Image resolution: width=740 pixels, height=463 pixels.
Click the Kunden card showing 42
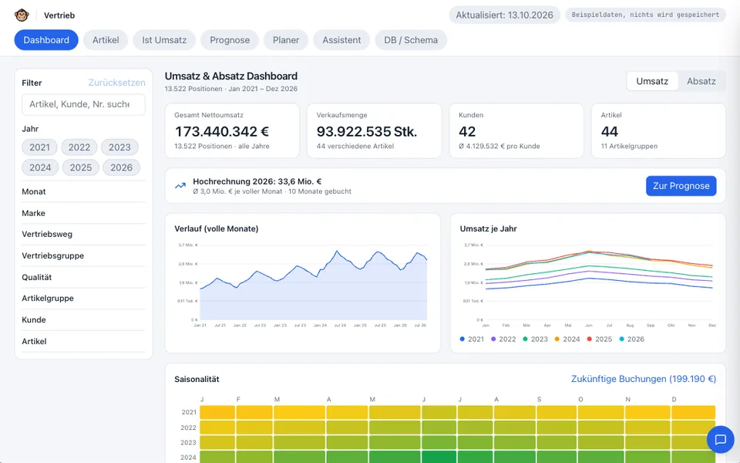point(516,131)
